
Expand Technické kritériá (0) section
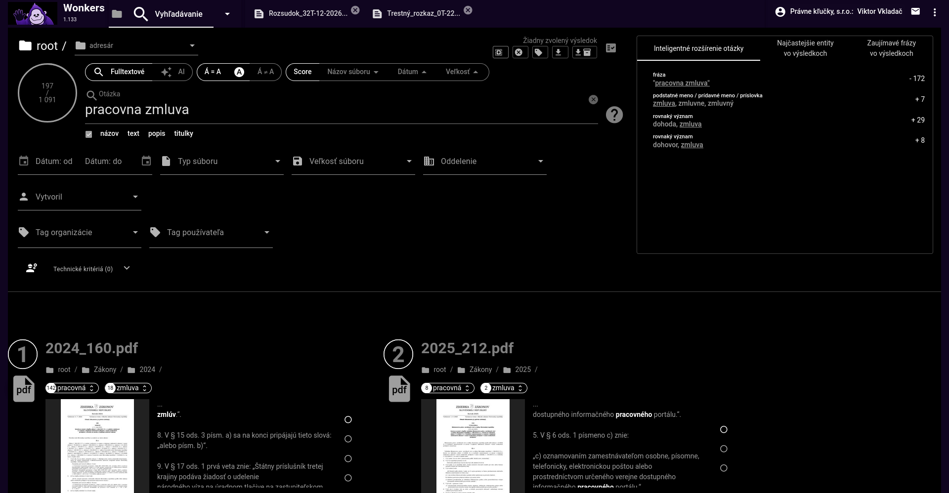127,268
